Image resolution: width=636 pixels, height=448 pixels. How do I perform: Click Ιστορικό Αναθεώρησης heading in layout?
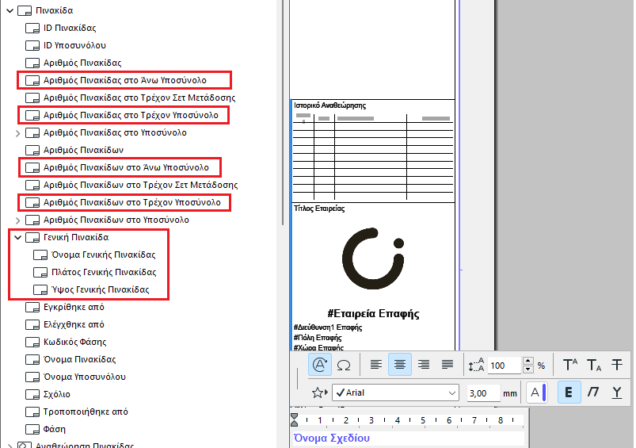[x=329, y=105]
